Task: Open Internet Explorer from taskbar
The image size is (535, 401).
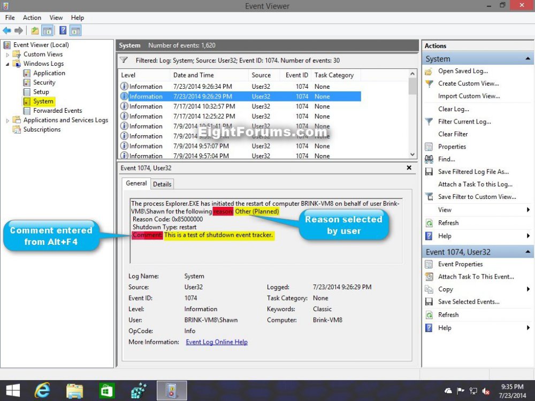Action: (x=42, y=390)
